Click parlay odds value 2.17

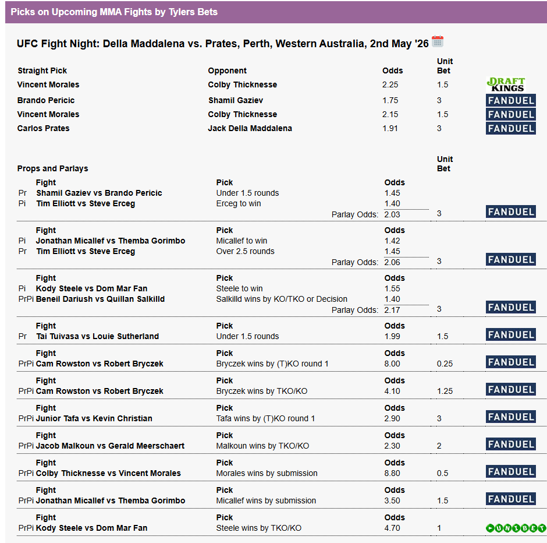(x=392, y=310)
